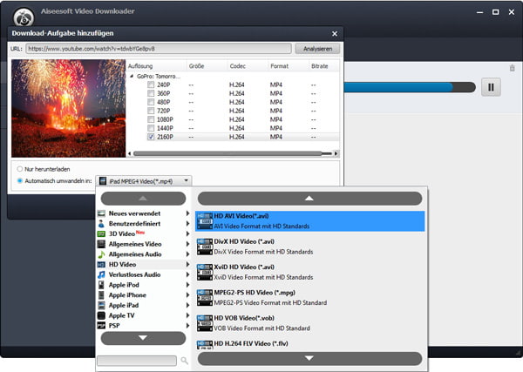Click the Verlustloses Audio music icon
This screenshot has width=523, height=372.
tap(101, 274)
